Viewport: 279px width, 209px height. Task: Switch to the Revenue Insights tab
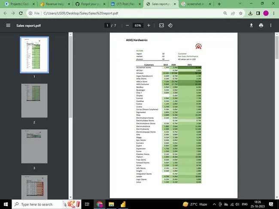pyautogui.click(x=55, y=4)
